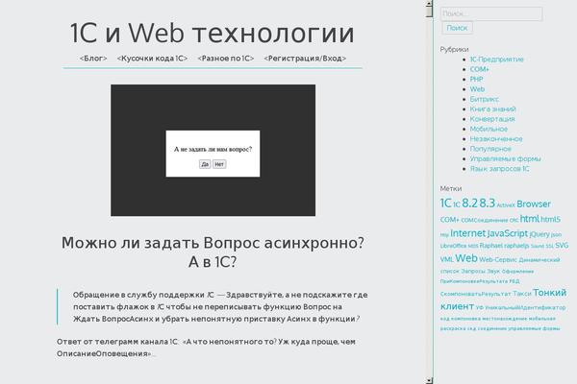
Task: Select the raphaeljs tag
Action: tap(516, 246)
